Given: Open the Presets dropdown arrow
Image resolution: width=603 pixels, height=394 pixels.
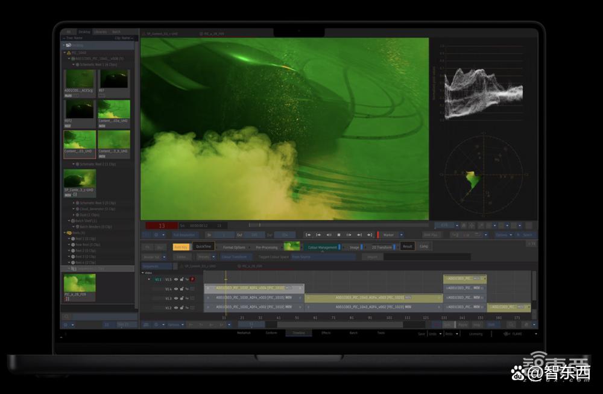Looking at the screenshot, I should 213,256.
